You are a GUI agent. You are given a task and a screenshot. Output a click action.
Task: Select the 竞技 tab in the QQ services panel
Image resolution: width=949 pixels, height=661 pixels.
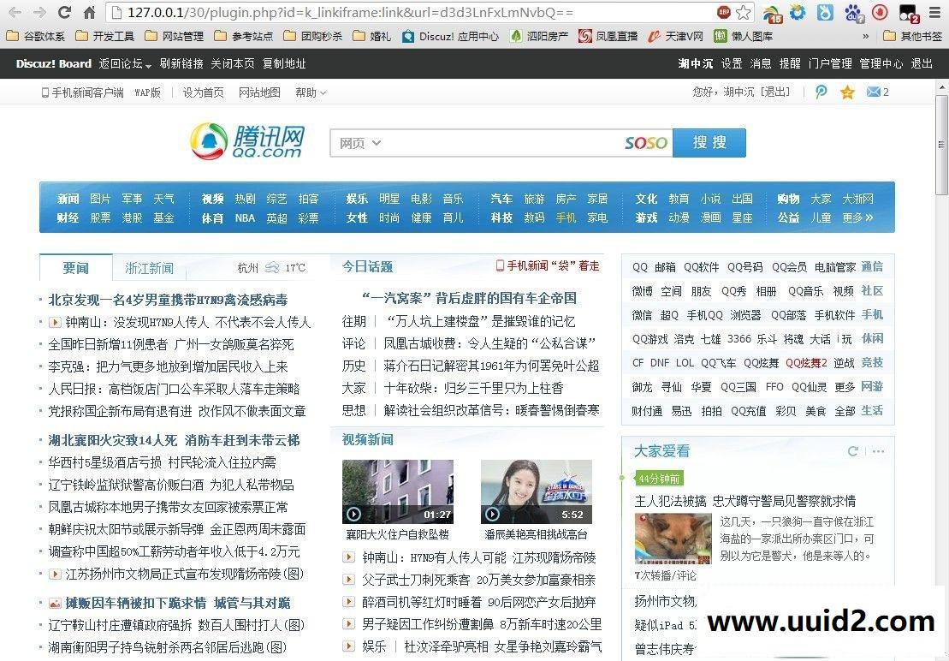tap(872, 362)
